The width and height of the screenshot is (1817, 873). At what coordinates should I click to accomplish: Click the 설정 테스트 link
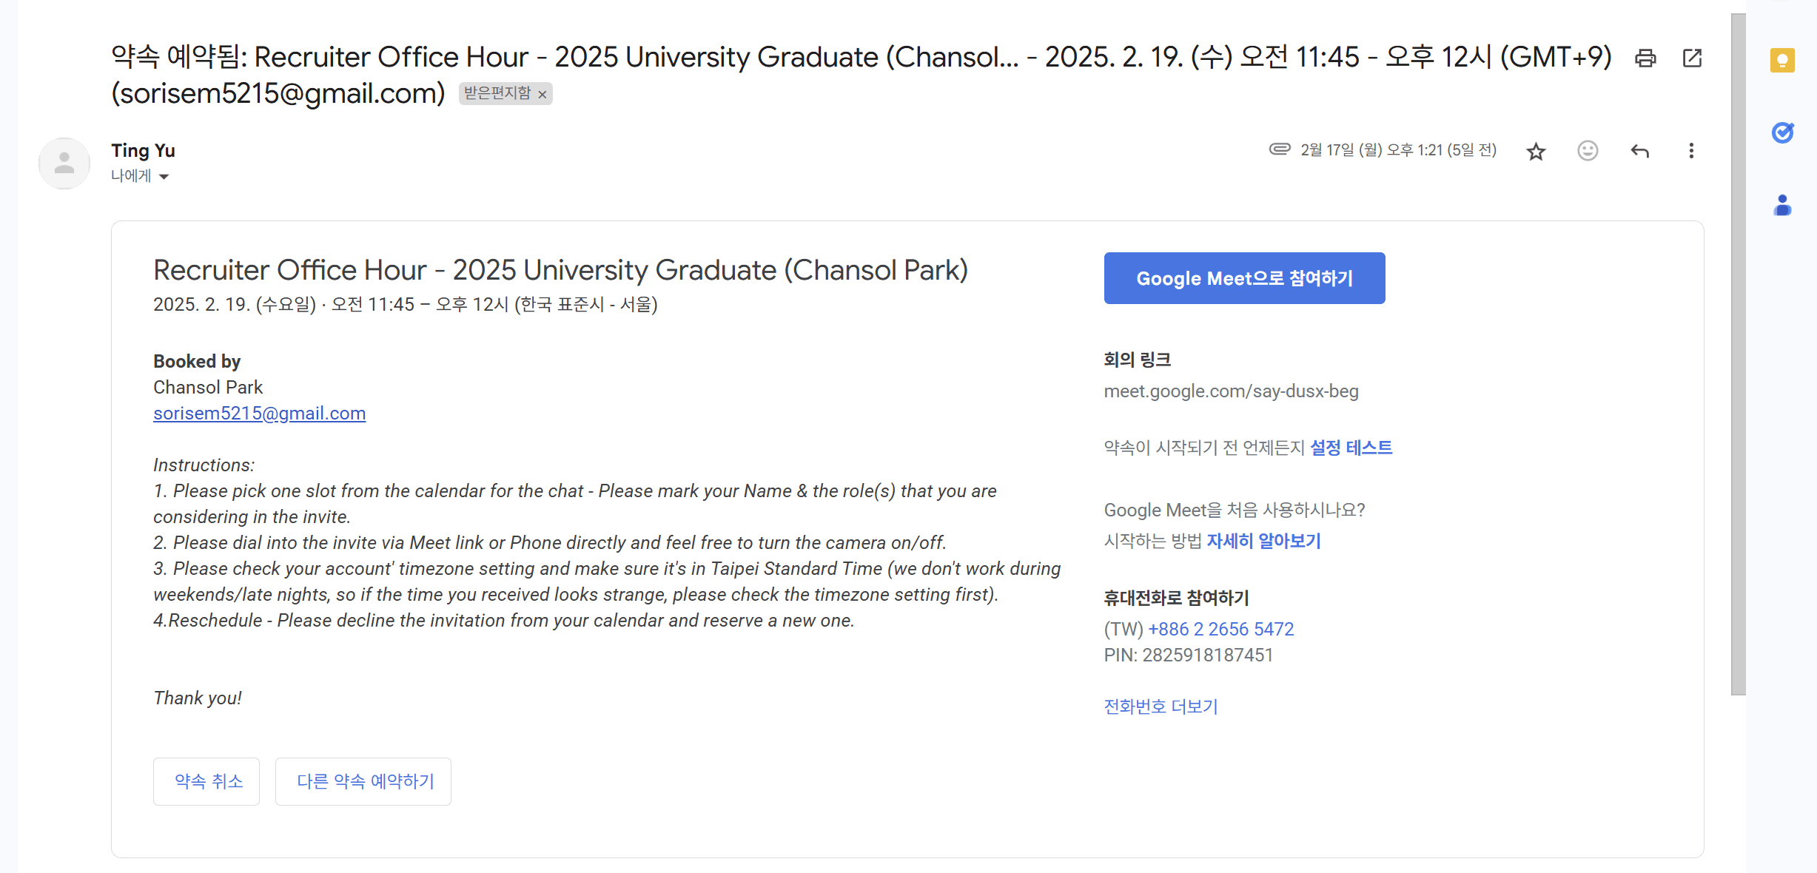[x=1351, y=448]
